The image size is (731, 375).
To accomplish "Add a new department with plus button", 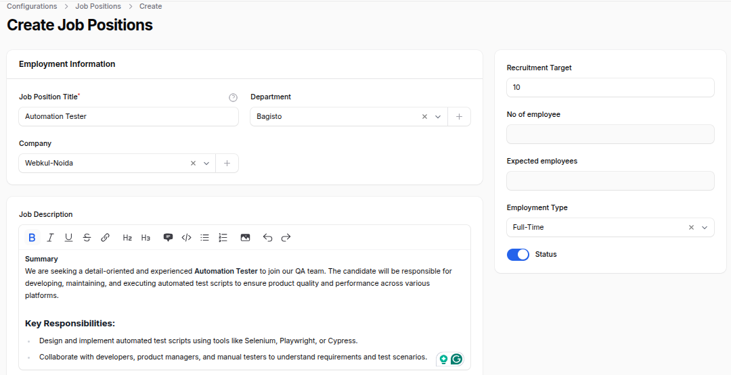I will tap(459, 117).
